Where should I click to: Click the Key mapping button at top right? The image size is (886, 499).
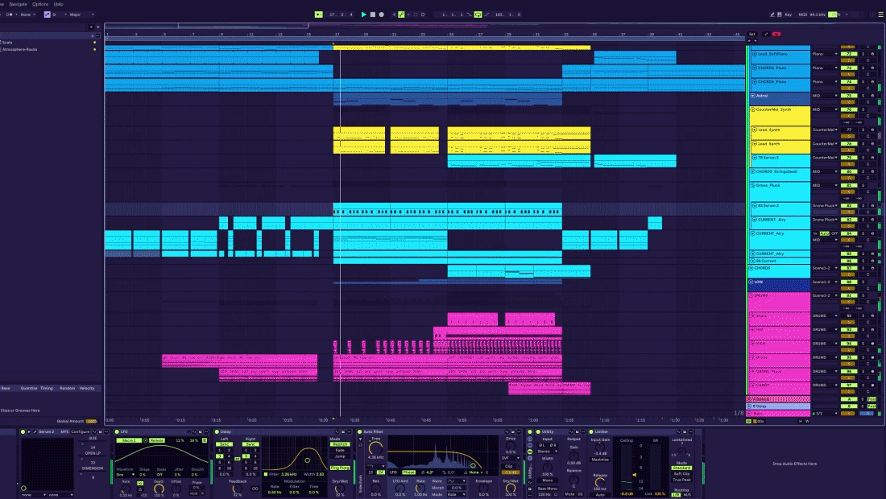[x=789, y=14]
